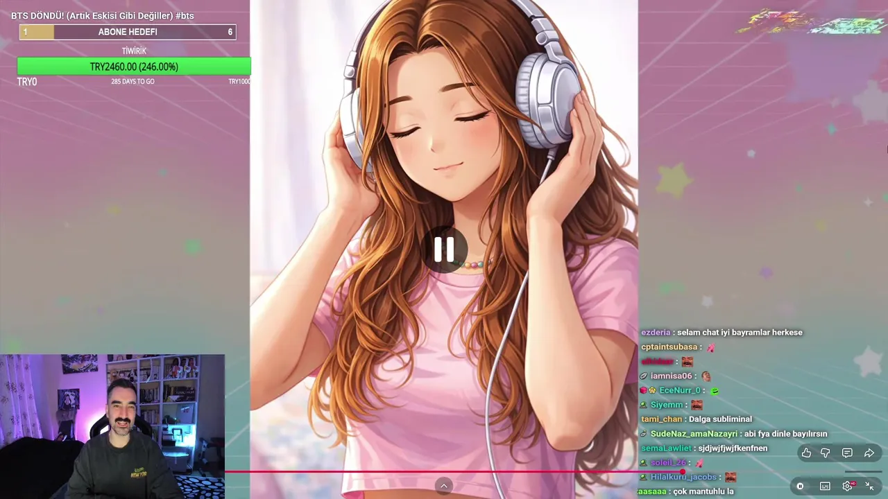This screenshot has width=888, height=499.
Task: Open the comments panel icon
Action: coord(847,453)
